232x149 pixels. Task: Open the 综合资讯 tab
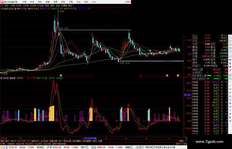tap(29, 144)
